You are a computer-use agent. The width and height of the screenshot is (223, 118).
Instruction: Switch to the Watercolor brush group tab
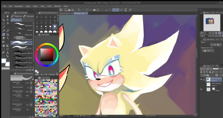pyautogui.click(x=17, y=16)
